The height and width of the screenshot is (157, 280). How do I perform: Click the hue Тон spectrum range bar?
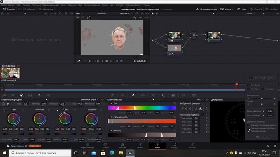(142, 108)
